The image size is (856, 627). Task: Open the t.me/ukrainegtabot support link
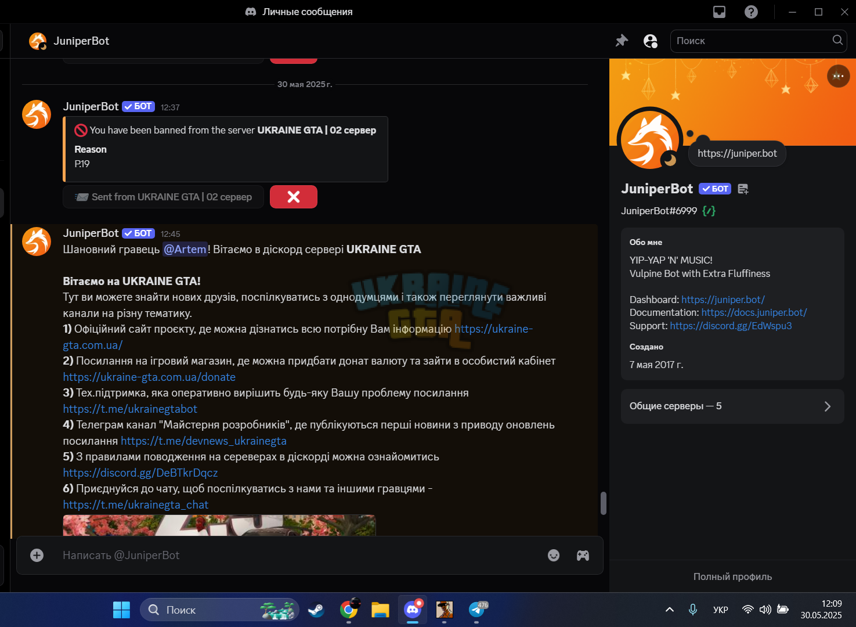130,409
